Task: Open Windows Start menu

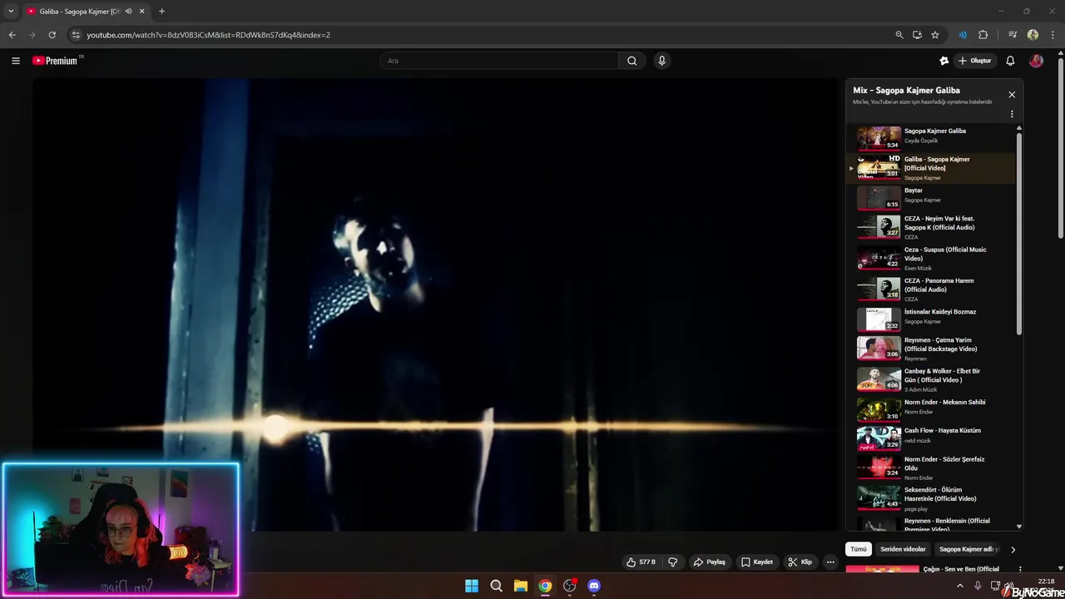Action: point(472,586)
